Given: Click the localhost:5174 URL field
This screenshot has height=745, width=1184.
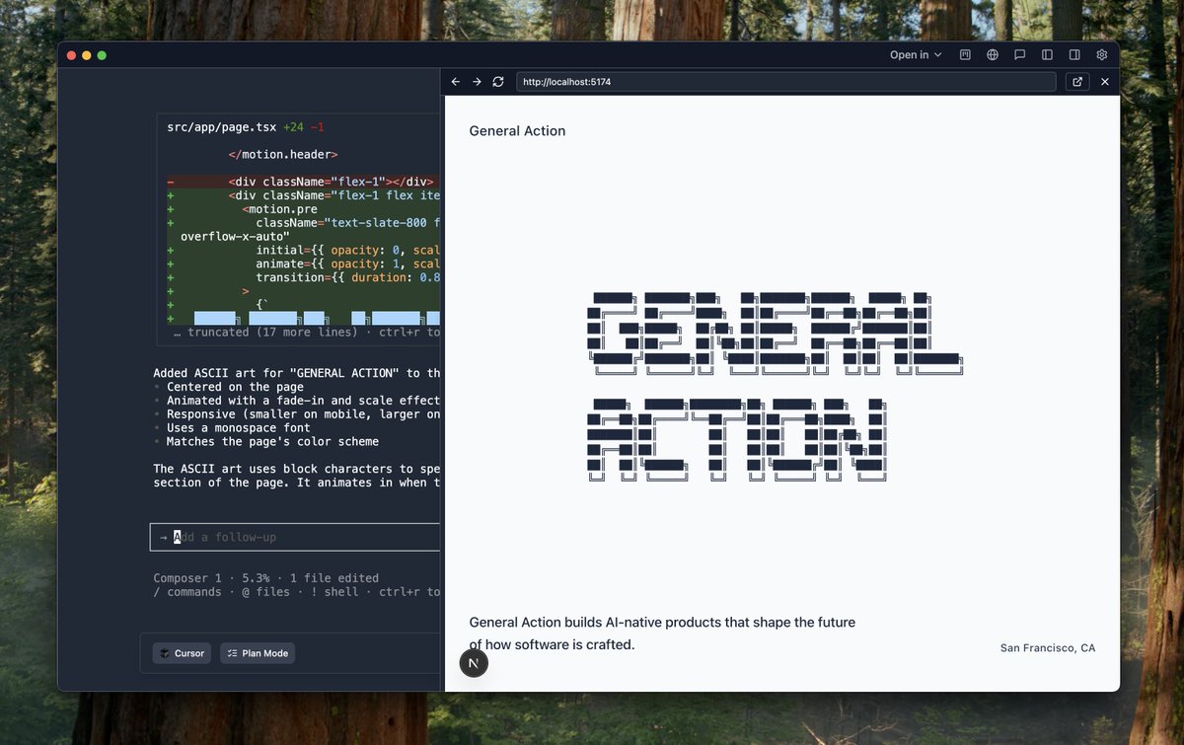Looking at the screenshot, I should click(x=785, y=82).
